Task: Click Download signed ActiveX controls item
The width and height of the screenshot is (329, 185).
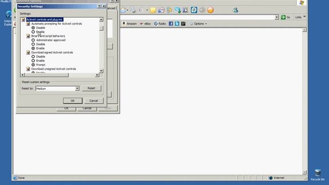Action: coord(52,52)
